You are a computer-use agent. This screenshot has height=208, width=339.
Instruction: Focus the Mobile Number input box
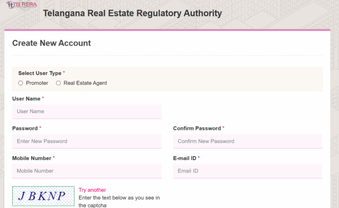pyautogui.click(x=87, y=171)
